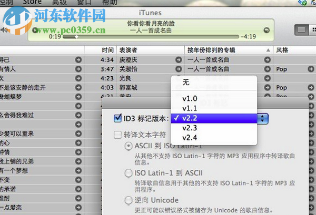This screenshot has width=316, height=215.
Task: Switch to list view button
Action: tap(301, 30)
